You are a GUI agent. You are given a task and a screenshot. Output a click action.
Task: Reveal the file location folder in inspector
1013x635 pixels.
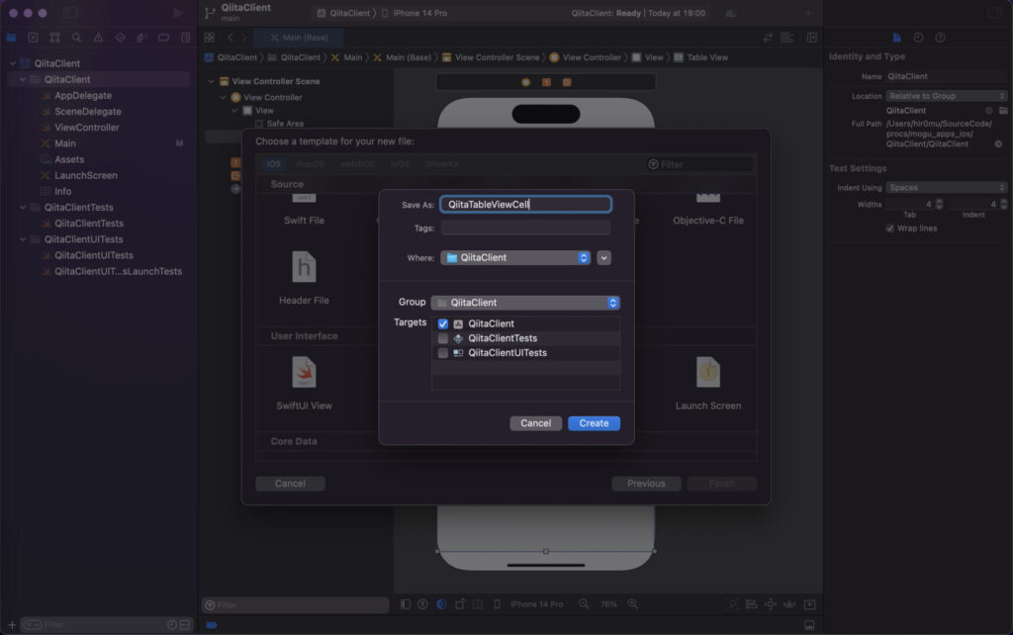[1003, 111]
